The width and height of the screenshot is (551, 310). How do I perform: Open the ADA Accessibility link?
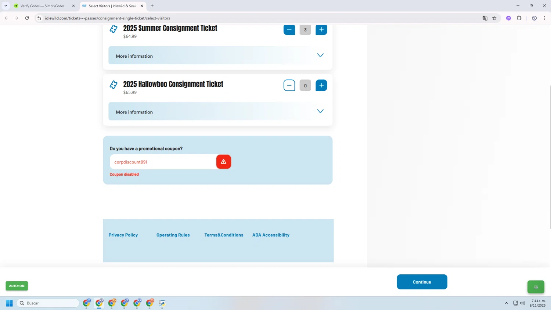coord(271,235)
